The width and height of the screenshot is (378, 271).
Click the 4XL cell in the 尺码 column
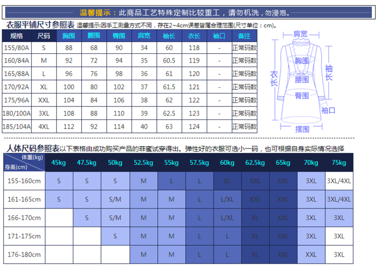pyautogui.click(x=44, y=126)
